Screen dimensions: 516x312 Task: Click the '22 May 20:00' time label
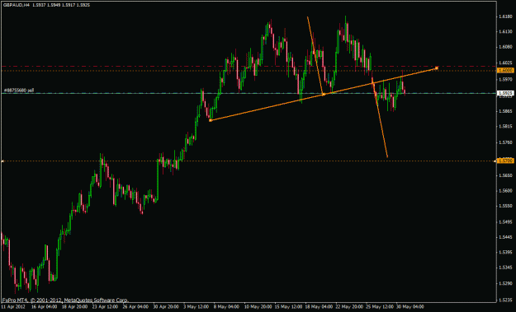349,307
